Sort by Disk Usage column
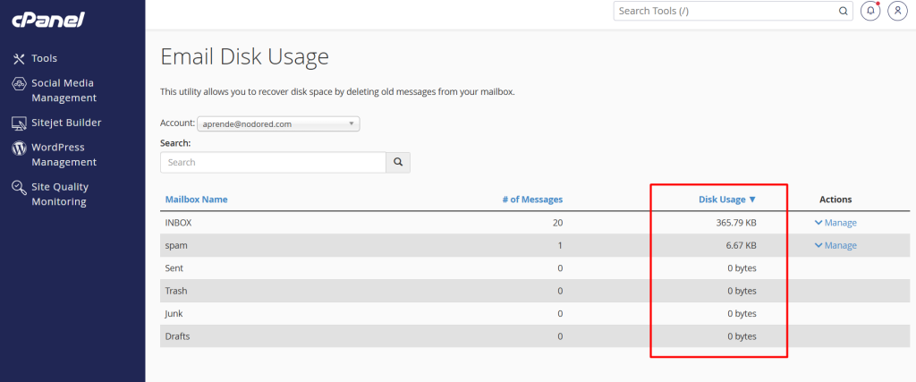The image size is (916, 382). tap(726, 199)
